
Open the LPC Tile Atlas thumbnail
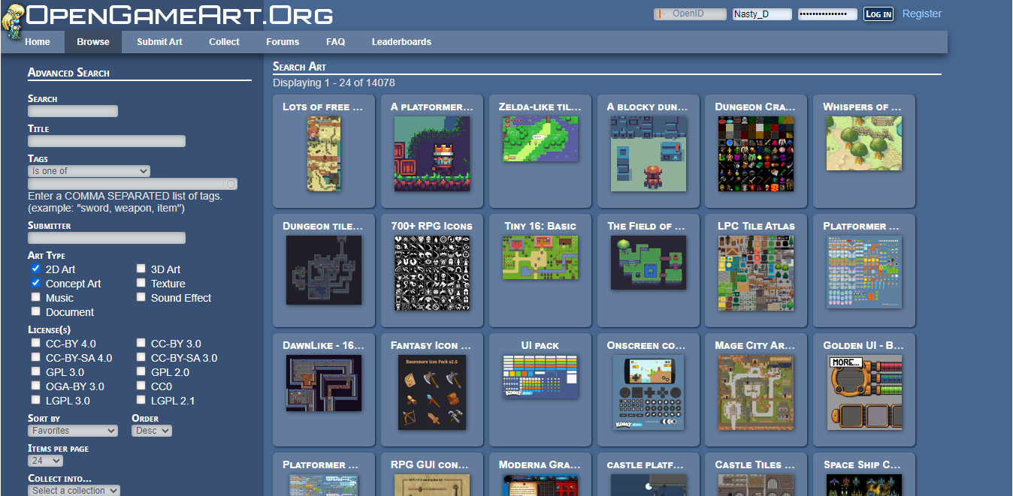pyautogui.click(x=757, y=273)
